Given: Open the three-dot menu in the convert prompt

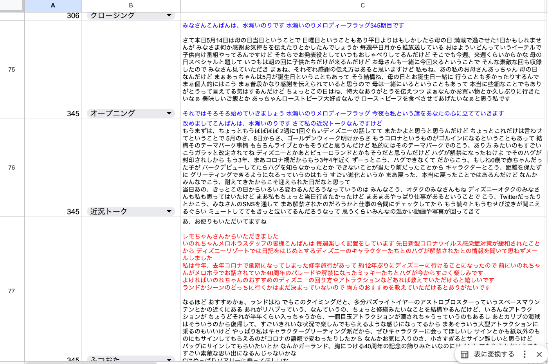Looking at the screenshot, I should click(525, 354).
